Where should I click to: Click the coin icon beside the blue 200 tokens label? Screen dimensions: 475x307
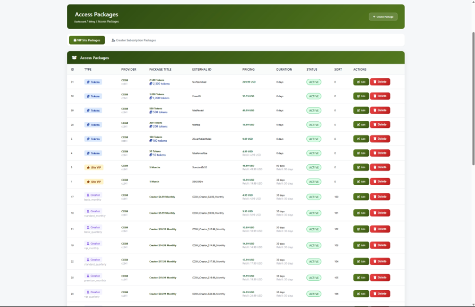[x=151, y=126]
